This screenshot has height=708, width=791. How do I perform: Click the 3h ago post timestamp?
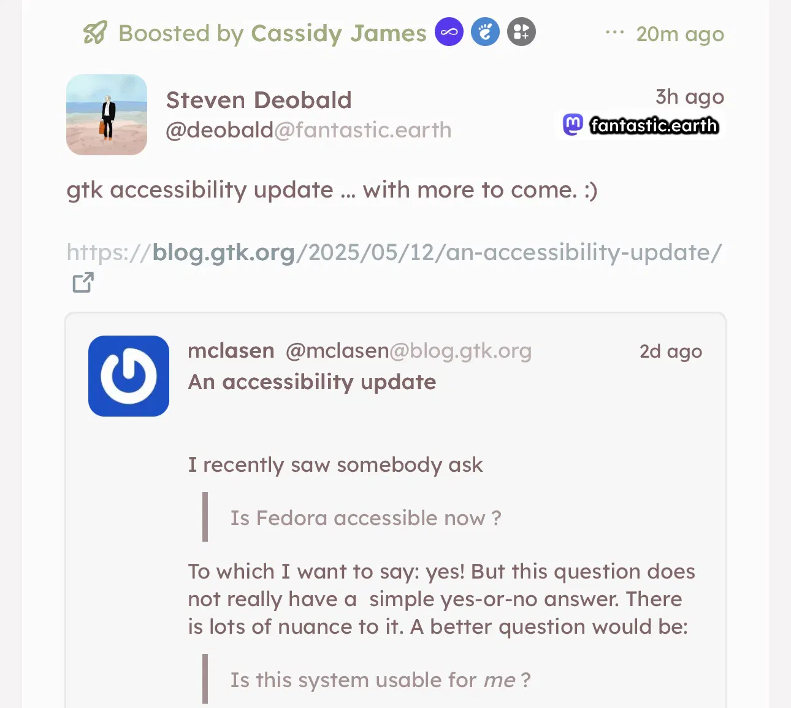coord(689,97)
